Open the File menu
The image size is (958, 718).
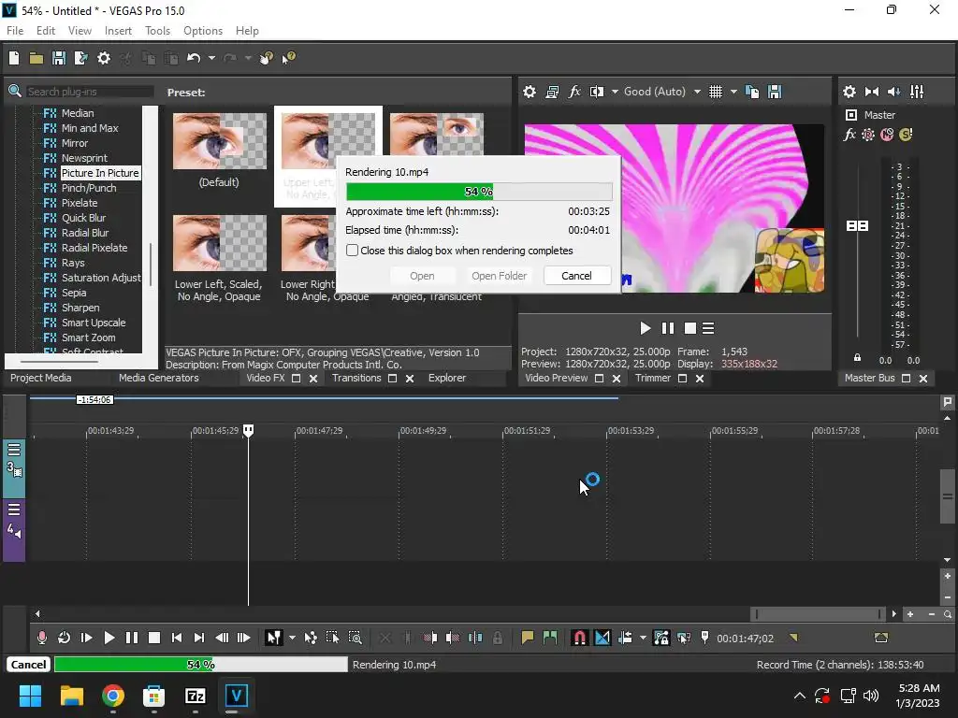coord(15,31)
